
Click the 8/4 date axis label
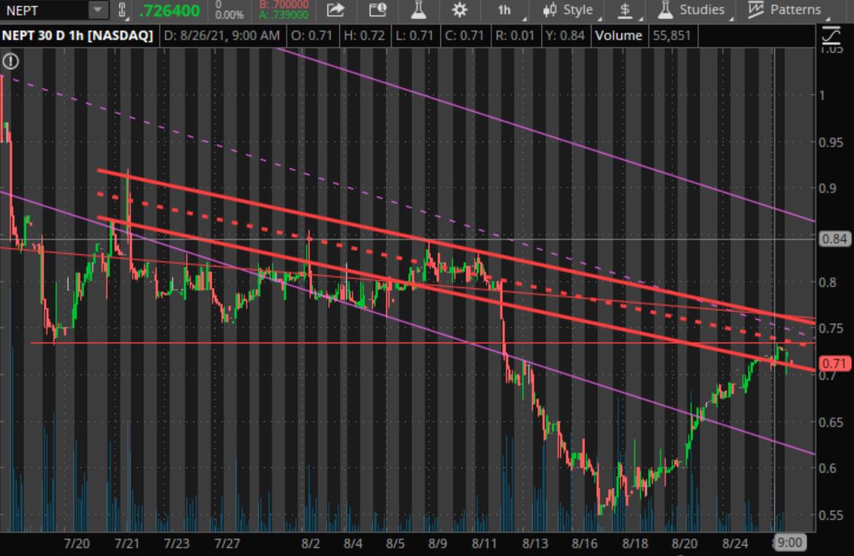[x=353, y=543]
